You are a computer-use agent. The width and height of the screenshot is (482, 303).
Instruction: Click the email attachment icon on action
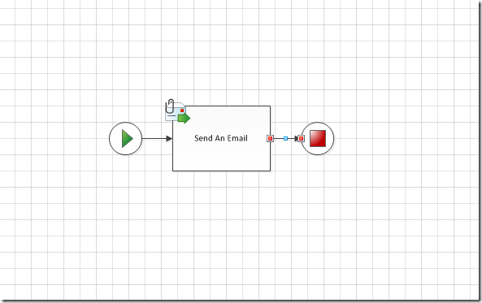(177, 111)
